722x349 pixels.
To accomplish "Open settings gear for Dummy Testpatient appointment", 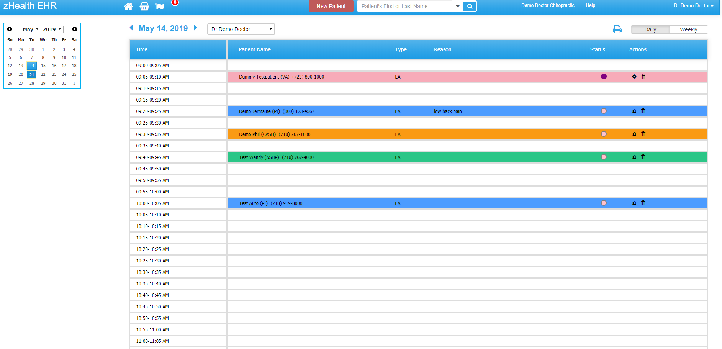I will [634, 77].
